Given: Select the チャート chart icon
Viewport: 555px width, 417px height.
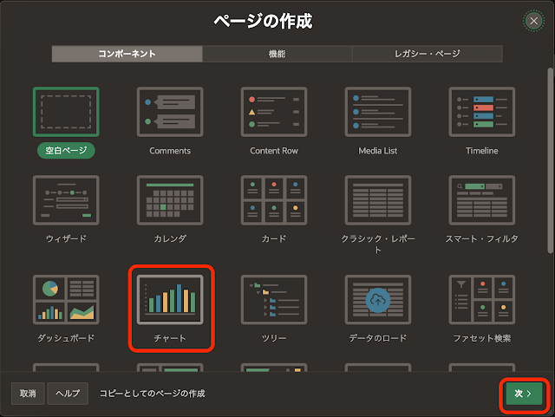Looking at the screenshot, I should [170, 299].
